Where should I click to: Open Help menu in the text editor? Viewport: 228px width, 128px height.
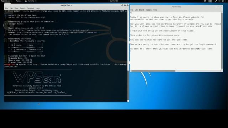(x=155, y=10)
